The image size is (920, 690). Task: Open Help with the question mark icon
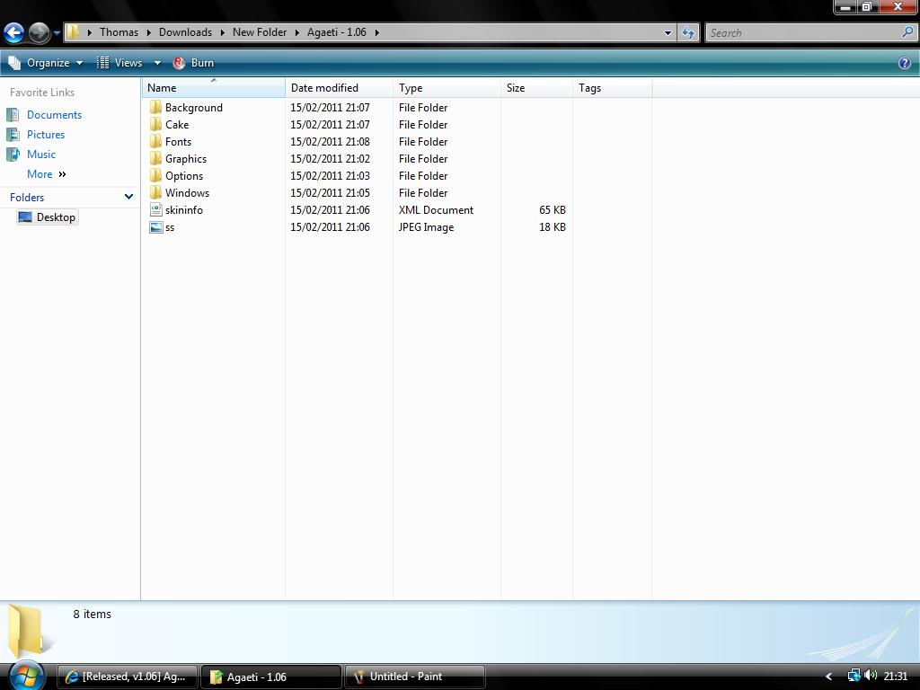tap(905, 63)
